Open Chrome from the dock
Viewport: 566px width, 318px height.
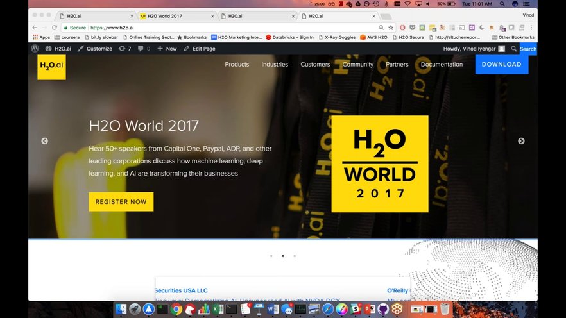[176, 309]
